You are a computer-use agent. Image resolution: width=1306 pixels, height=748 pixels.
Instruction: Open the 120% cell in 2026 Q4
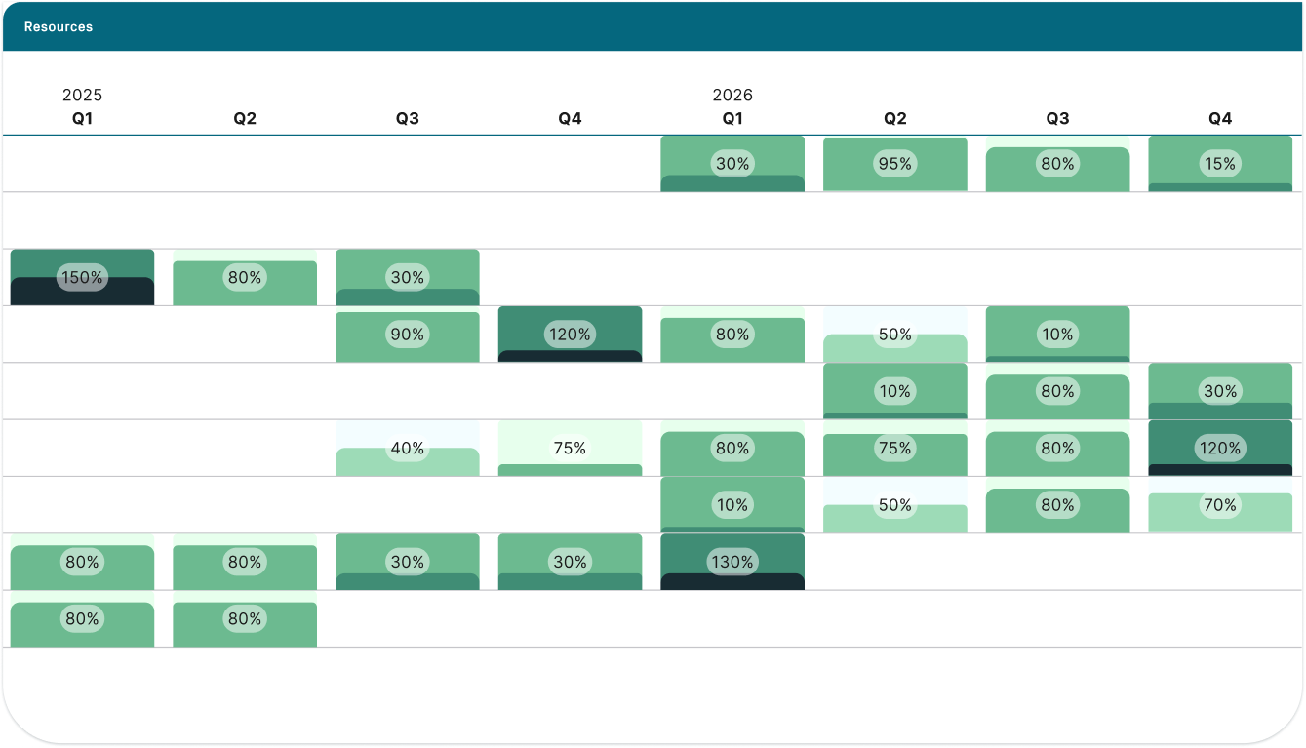click(1220, 449)
